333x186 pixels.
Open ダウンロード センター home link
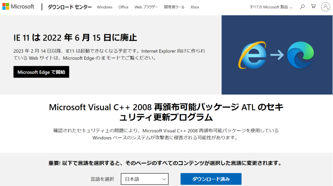[x=70, y=7]
